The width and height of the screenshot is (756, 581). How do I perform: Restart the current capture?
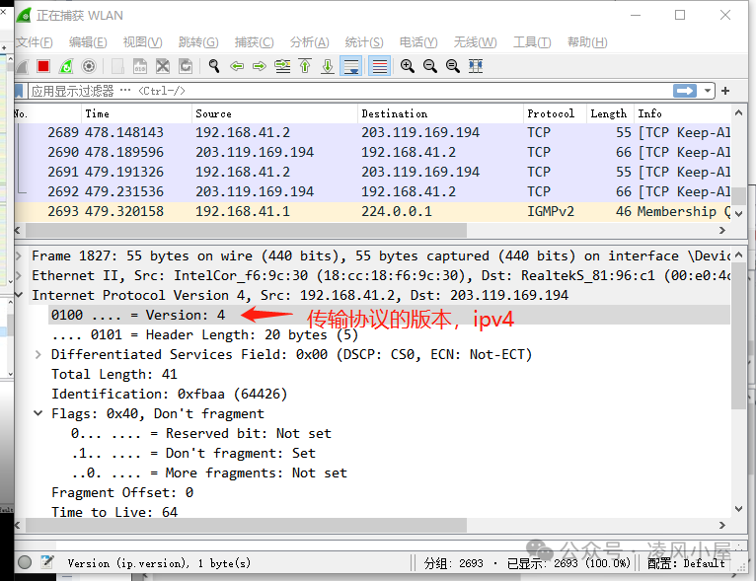[65, 66]
